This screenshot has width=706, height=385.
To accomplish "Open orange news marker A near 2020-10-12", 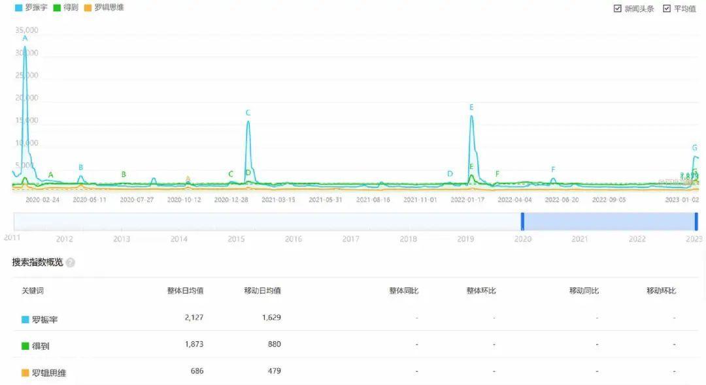I will click(x=188, y=178).
